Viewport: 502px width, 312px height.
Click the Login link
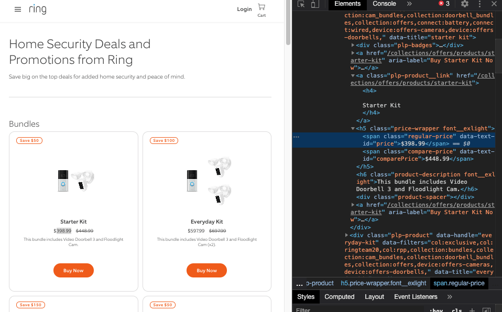[x=244, y=9]
